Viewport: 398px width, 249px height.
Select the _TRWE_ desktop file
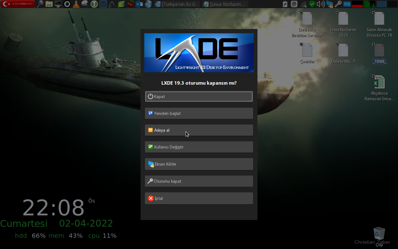click(x=379, y=54)
